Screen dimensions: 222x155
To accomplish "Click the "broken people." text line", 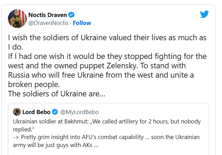I will [x=34, y=85].
